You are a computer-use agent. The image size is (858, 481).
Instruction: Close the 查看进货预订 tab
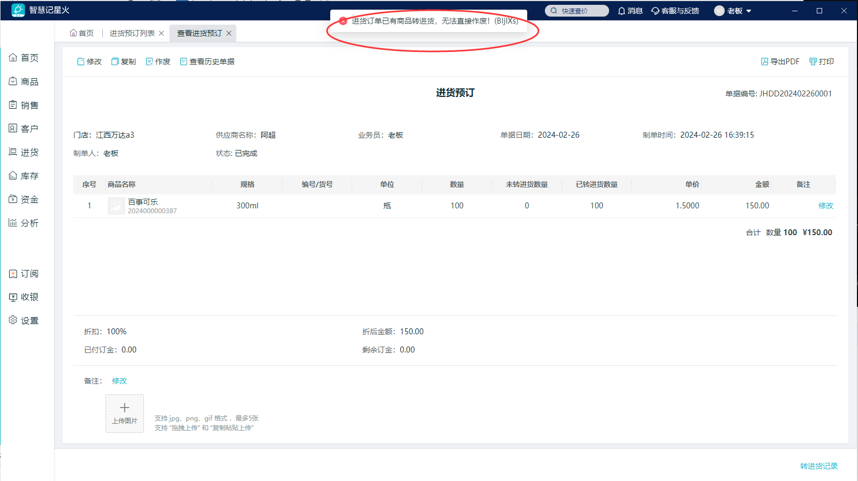tap(229, 33)
